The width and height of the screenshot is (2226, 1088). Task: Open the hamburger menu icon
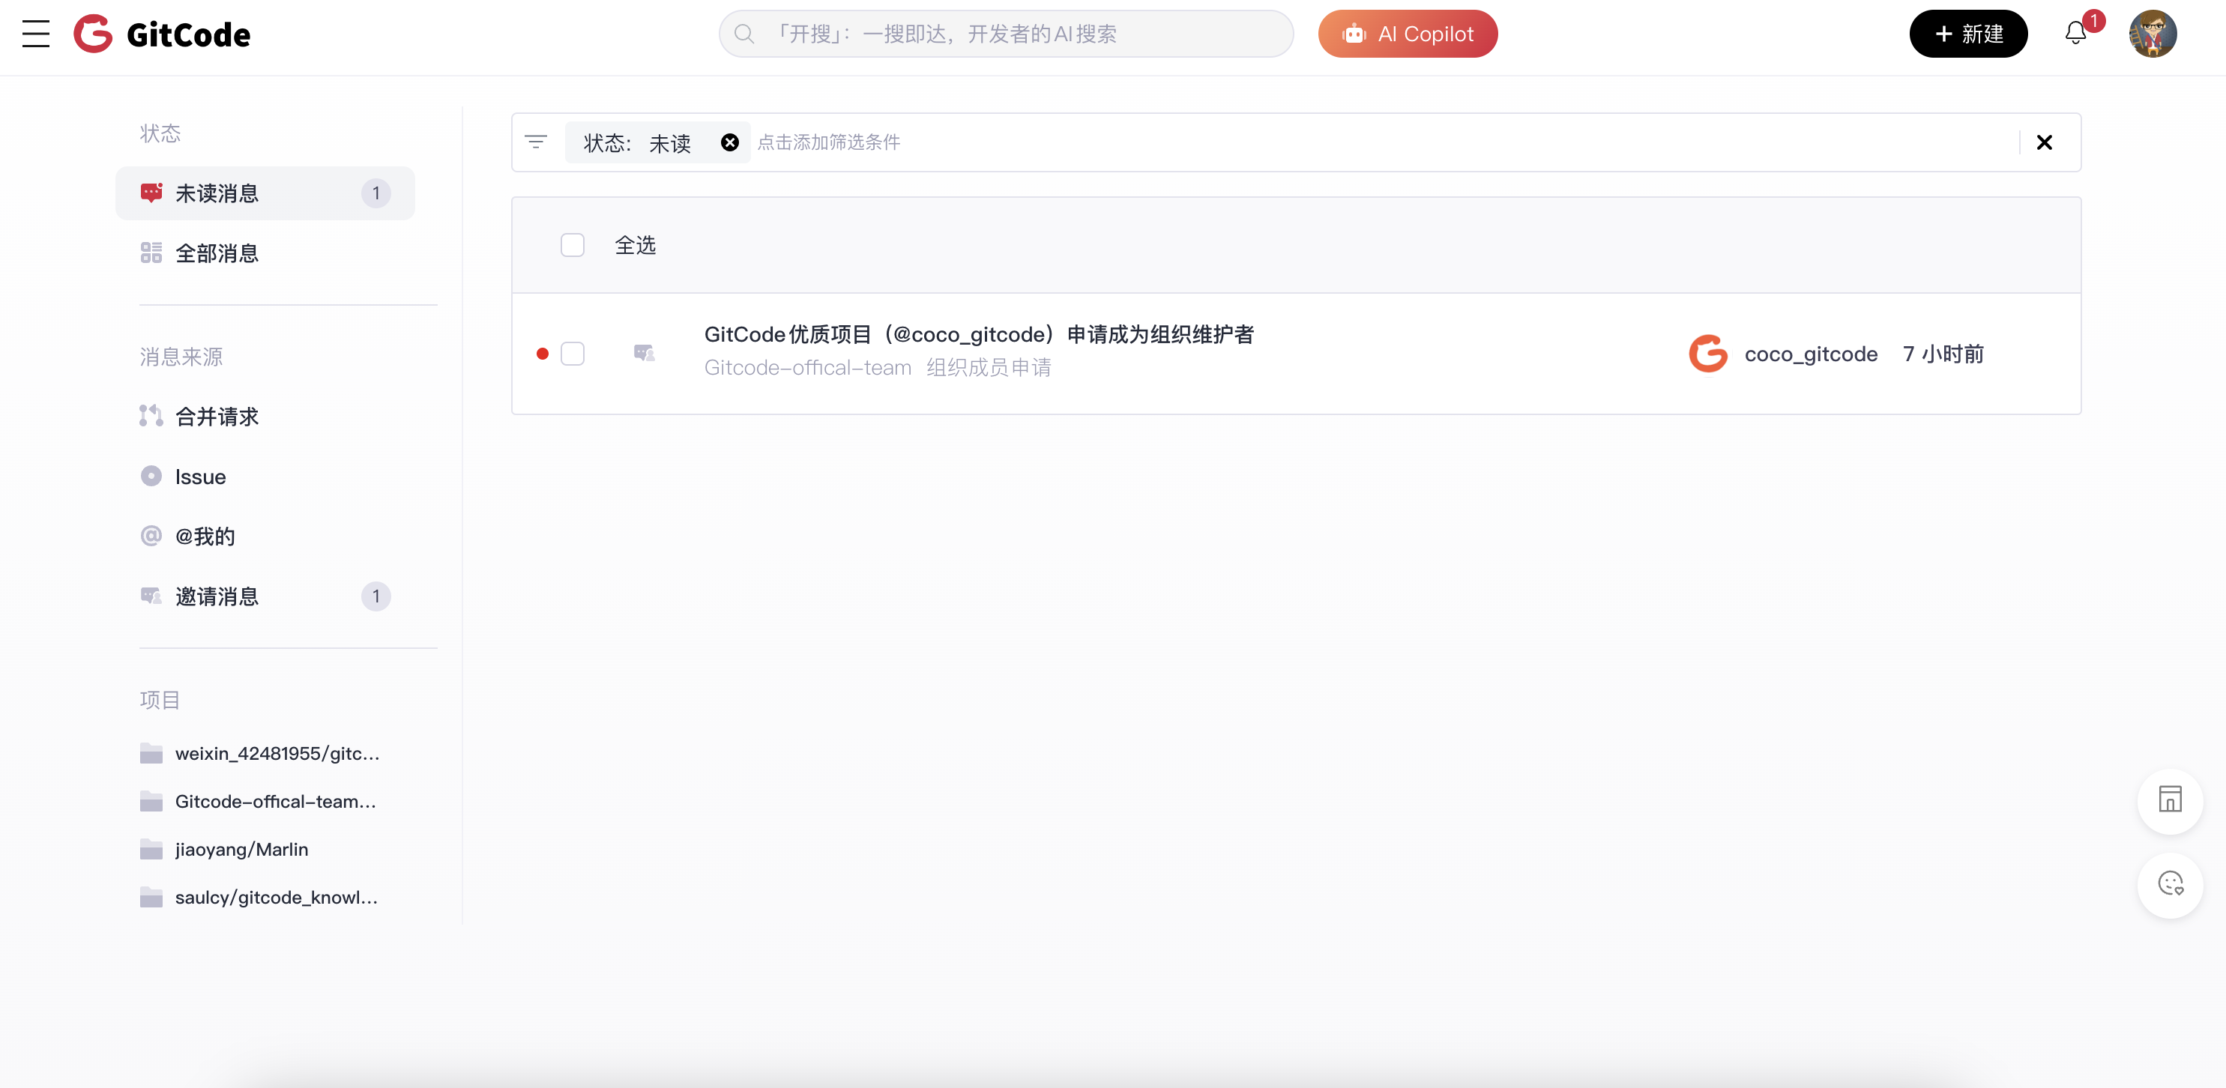click(35, 34)
